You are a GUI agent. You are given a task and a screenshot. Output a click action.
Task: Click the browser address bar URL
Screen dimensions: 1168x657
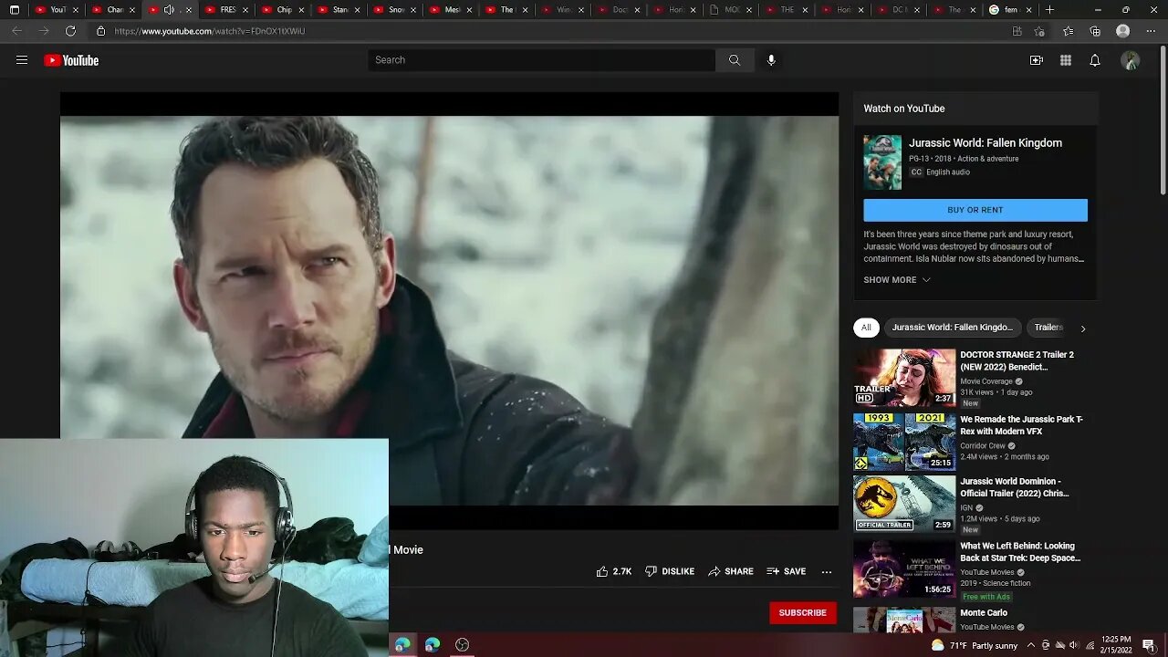pyautogui.click(x=210, y=31)
